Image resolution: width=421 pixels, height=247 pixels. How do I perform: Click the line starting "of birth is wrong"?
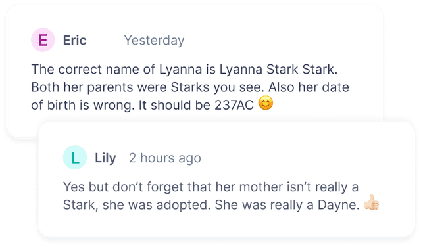coord(142,105)
